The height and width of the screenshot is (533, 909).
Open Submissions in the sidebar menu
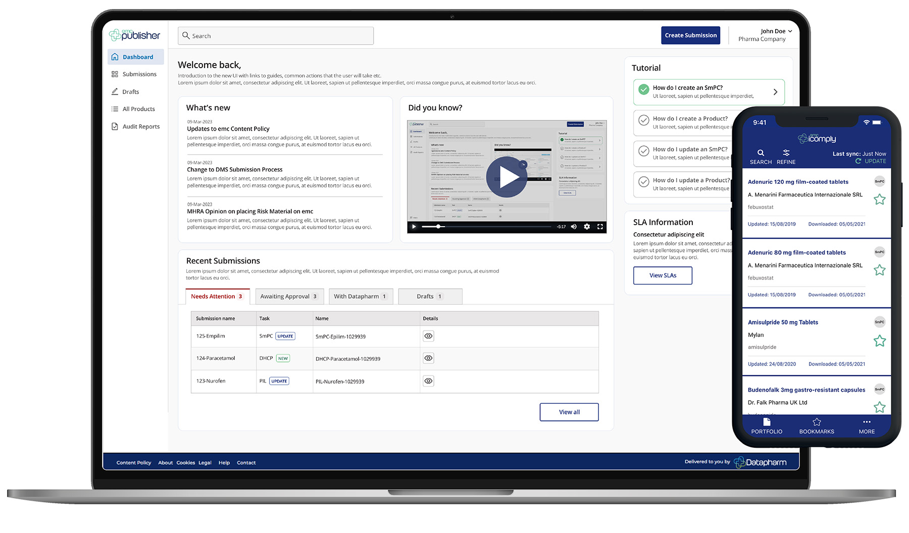coord(135,74)
